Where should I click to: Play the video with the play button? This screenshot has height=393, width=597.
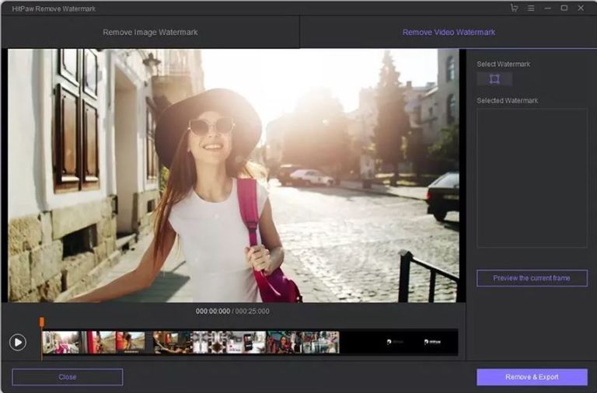tap(18, 342)
